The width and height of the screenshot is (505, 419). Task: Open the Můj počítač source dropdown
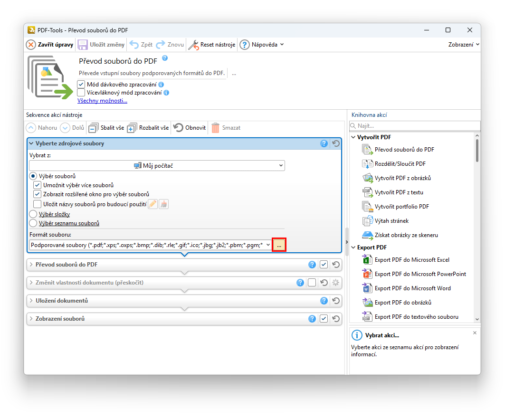pos(157,166)
